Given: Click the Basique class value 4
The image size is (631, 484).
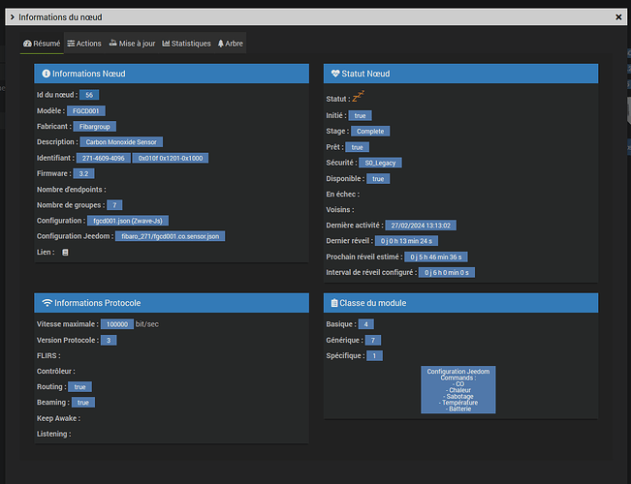Looking at the screenshot, I should click(366, 324).
